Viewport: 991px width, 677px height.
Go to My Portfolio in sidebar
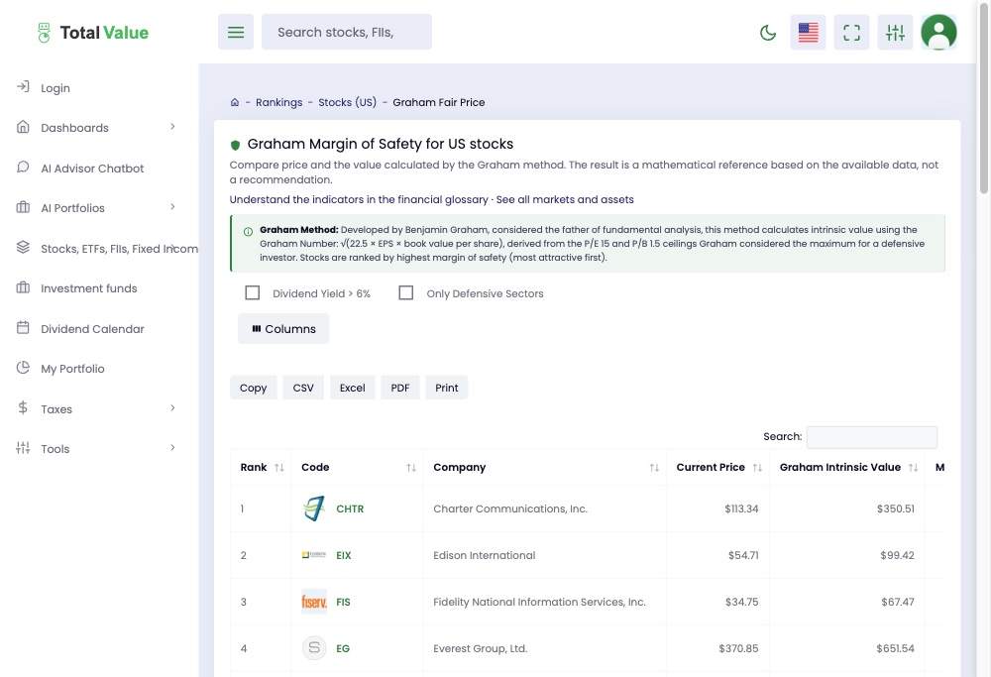72,369
